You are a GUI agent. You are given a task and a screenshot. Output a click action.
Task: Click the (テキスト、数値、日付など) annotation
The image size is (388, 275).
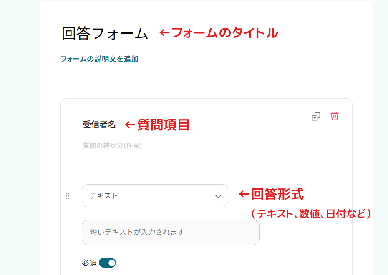pos(311,214)
